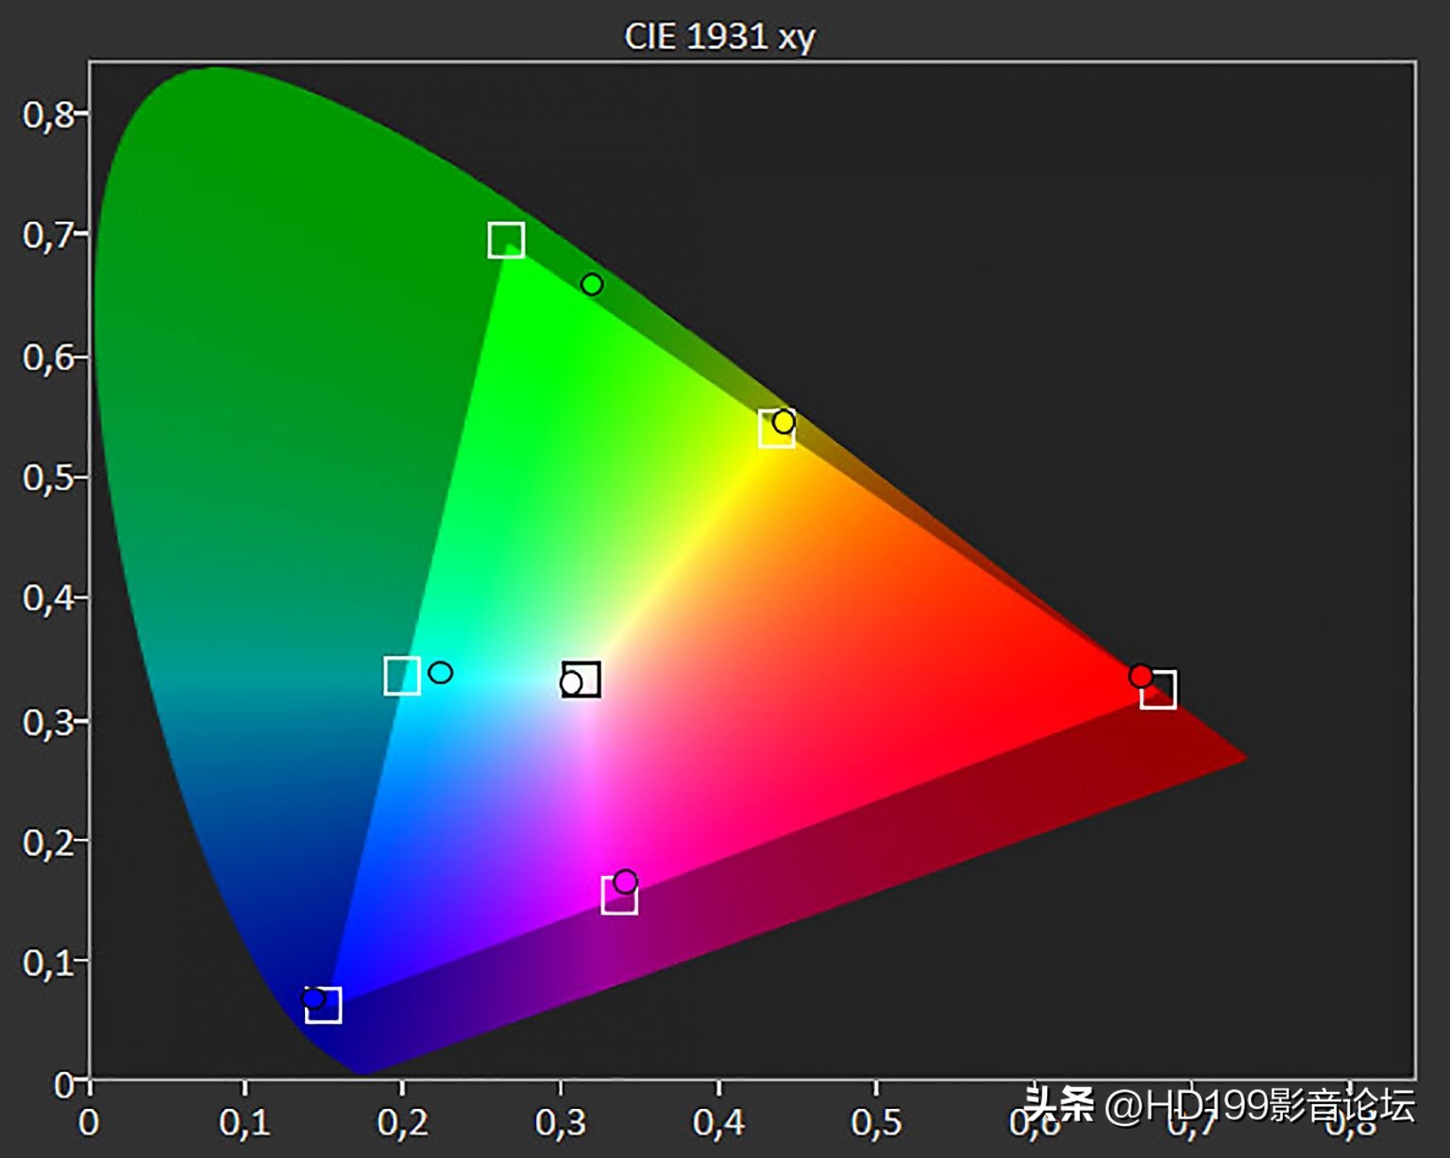Select the measured blue circle marker

[x=312, y=998]
